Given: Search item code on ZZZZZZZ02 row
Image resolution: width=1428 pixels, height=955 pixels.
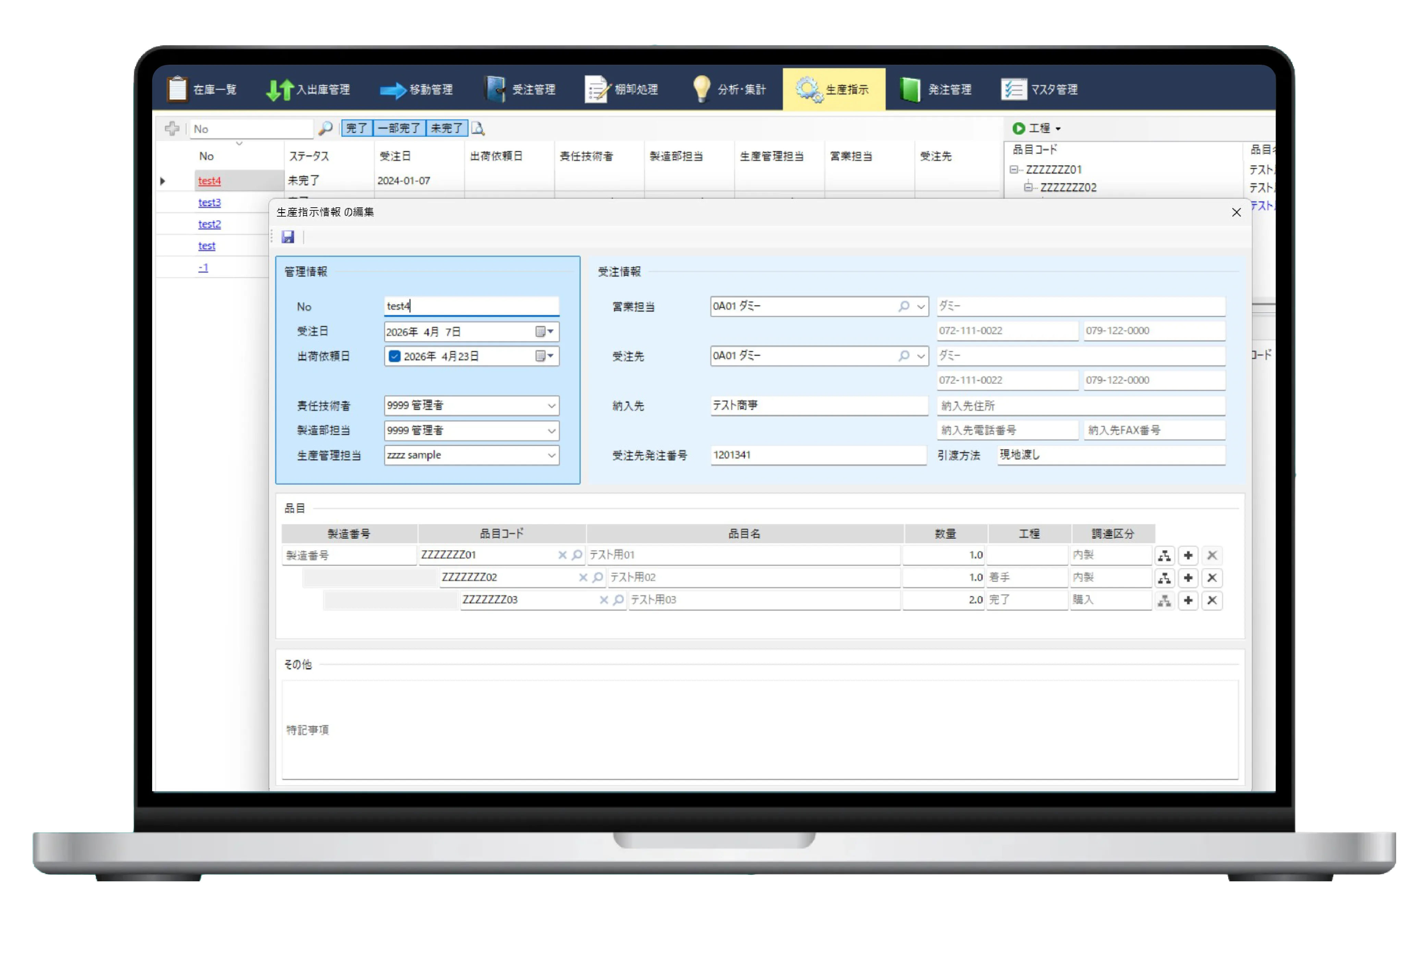Looking at the screenshot, I should click(597, 577).
